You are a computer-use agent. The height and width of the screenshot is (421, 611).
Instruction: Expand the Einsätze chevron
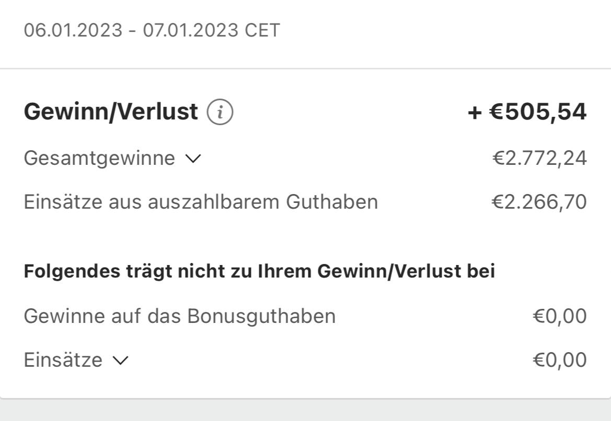click(x=120, y=360)
